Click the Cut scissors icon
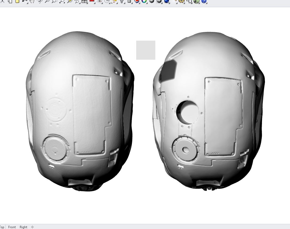The image size is (290, 229). [2, 1]
